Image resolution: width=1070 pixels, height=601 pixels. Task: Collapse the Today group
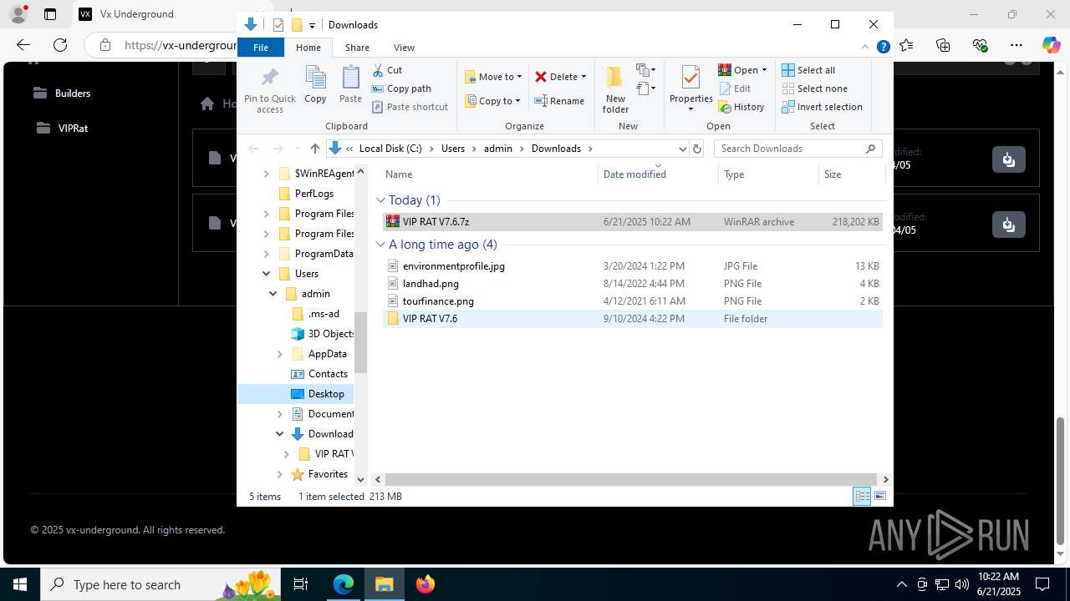coord(380,200)
